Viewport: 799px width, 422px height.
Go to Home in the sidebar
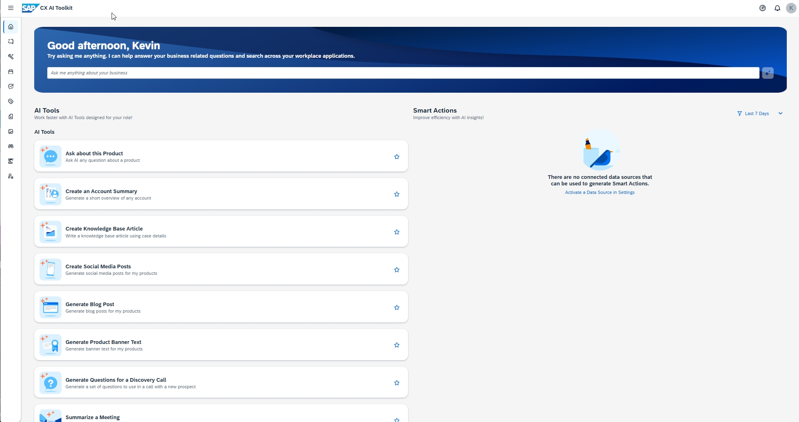(x=11, y=27)
